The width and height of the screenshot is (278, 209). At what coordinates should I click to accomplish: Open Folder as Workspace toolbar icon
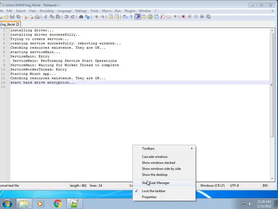point(169,17)
